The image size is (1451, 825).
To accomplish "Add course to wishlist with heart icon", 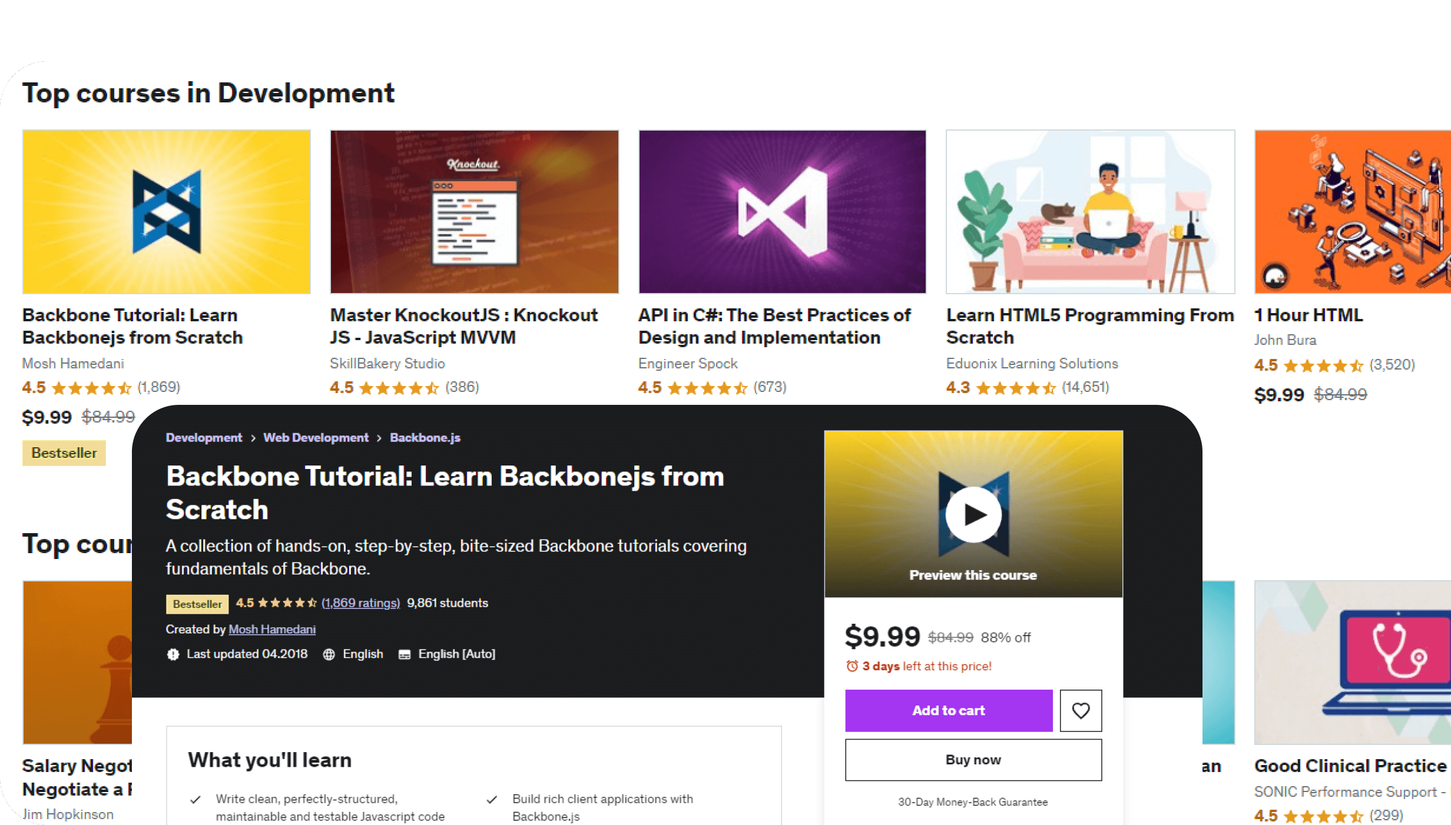I will point(1081,710).
